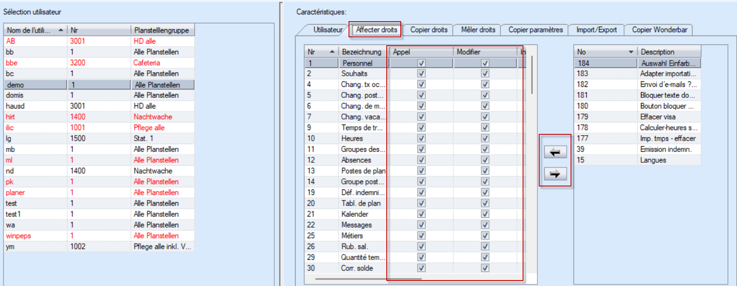This screenshot has width=737, height=286.
Task: Open the Import/Export tab
Action: [x=596, y=30]
